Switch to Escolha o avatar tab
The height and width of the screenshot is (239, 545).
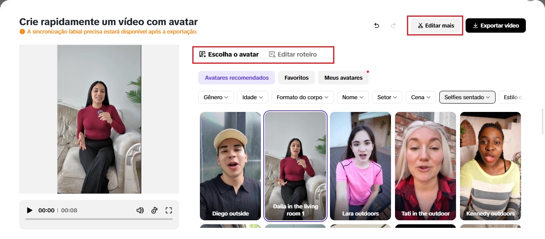tap(229, 54)
